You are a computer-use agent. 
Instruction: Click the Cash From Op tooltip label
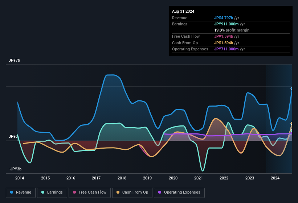point(185,43)
